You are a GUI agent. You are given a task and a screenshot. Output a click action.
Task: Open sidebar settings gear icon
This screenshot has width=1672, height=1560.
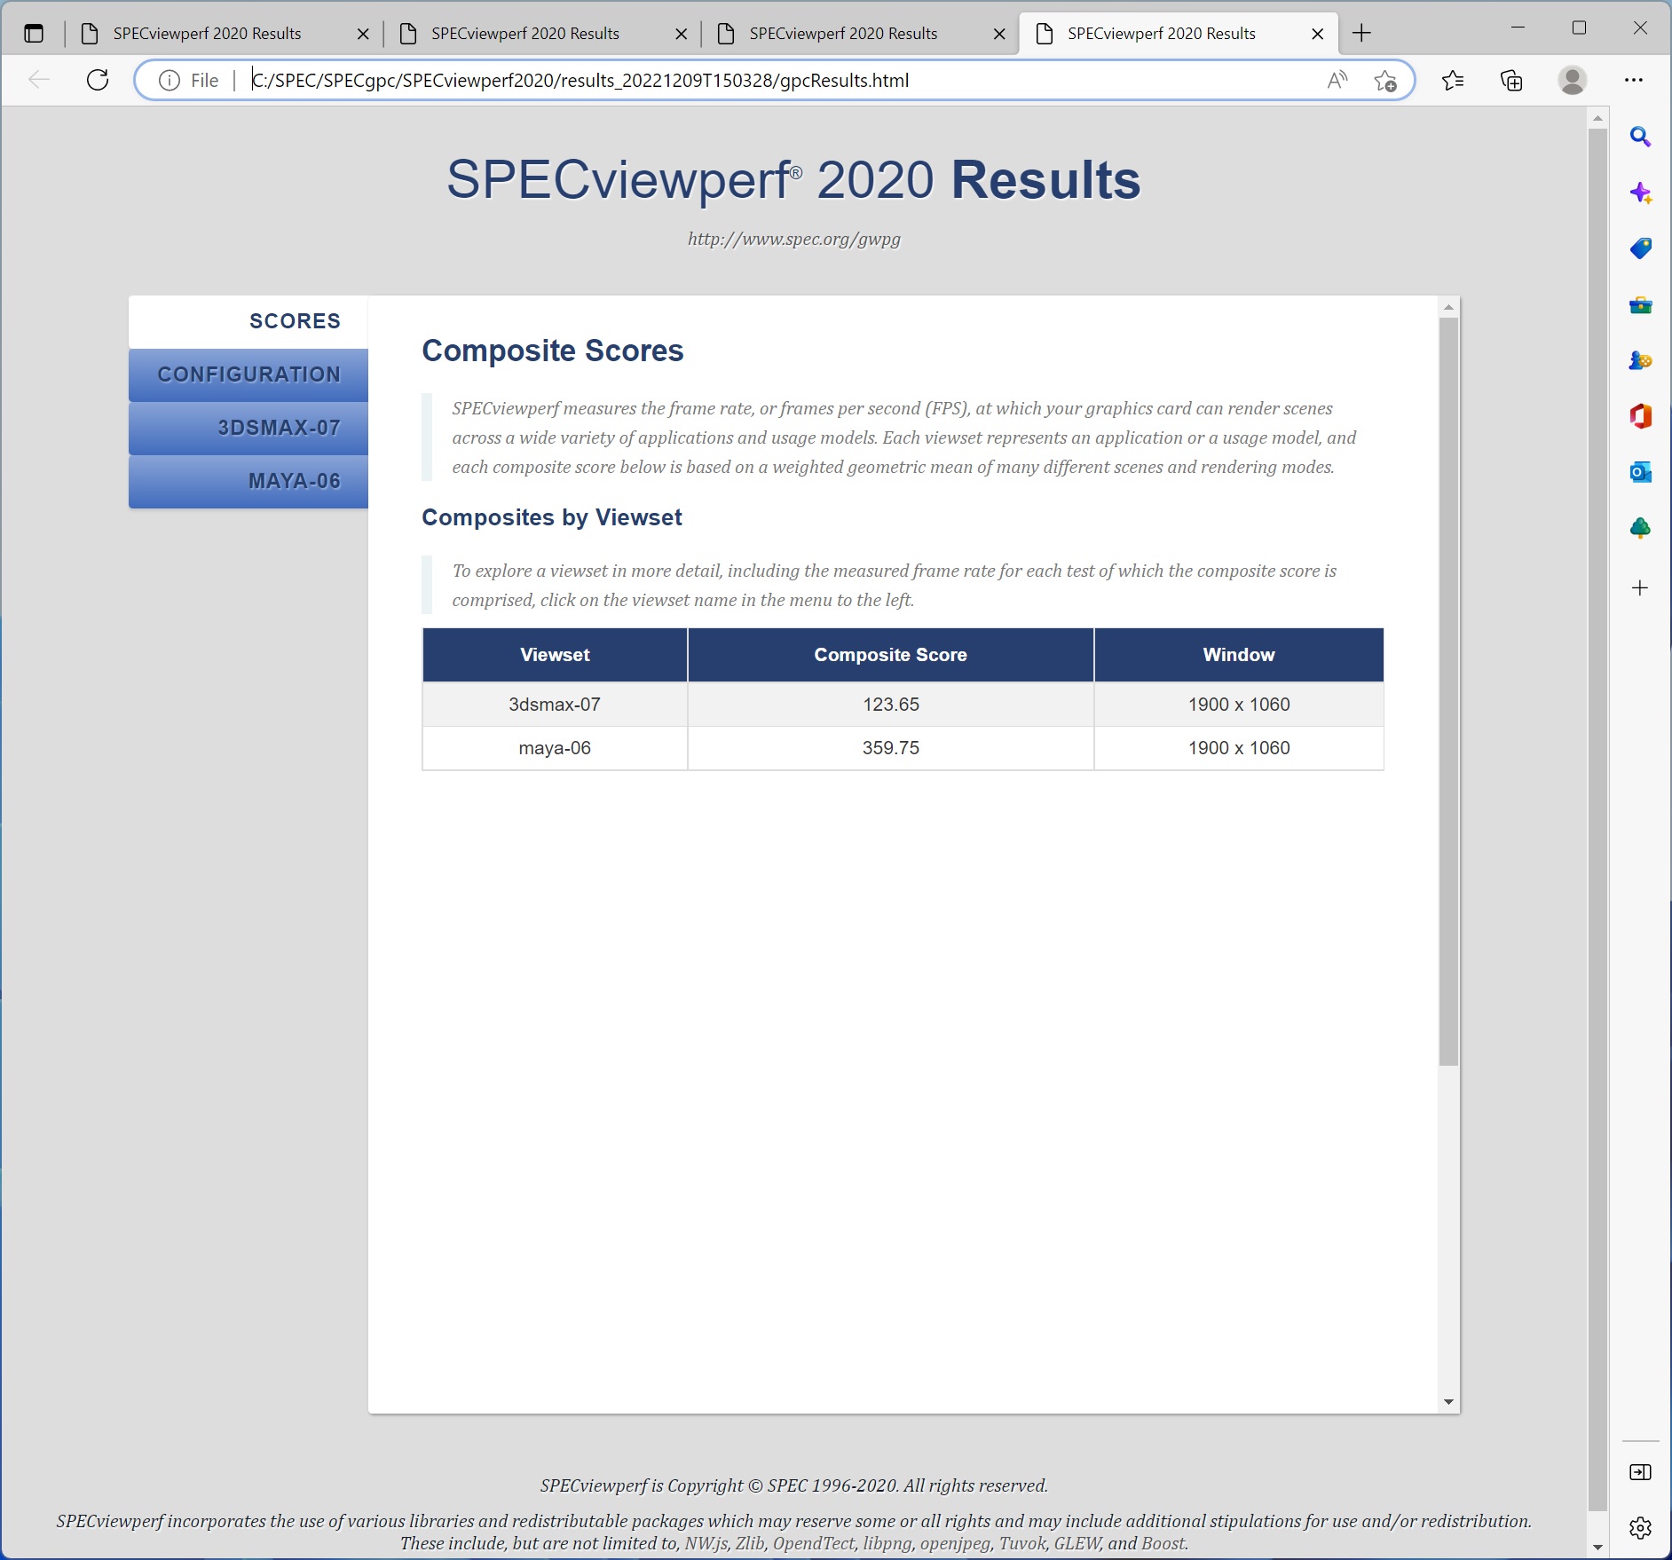pos(1640,1527)
